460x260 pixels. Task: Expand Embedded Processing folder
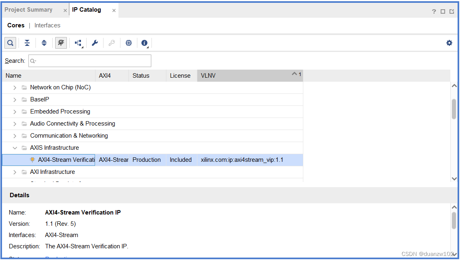pos(15,111)
